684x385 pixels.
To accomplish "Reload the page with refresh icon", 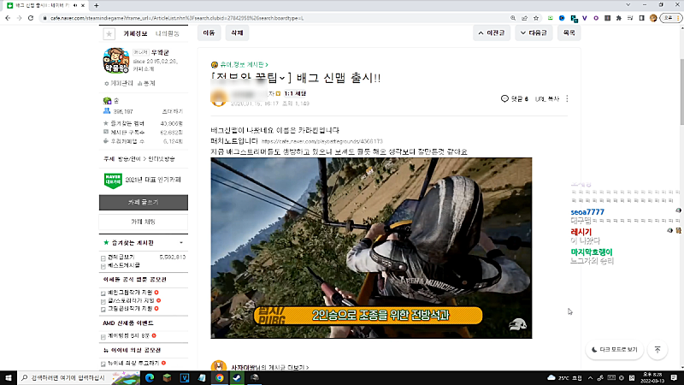I will [31, 18].
